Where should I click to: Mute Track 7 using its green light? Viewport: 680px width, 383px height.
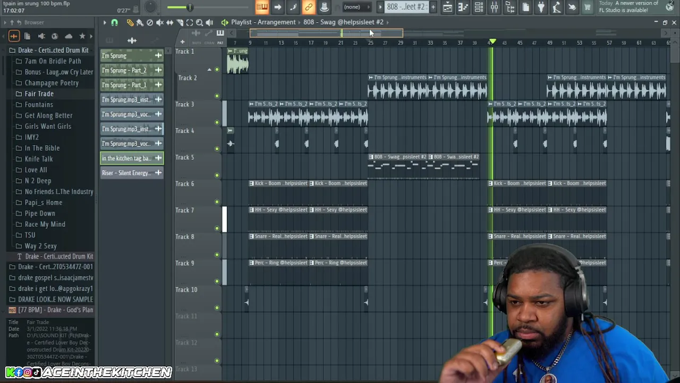pyautogui.click(x=217, y=228)
